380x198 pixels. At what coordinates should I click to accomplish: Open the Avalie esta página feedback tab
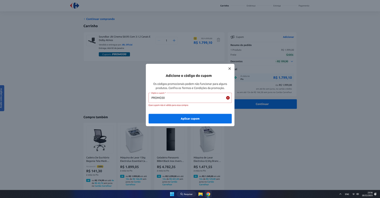coord(2,98)
